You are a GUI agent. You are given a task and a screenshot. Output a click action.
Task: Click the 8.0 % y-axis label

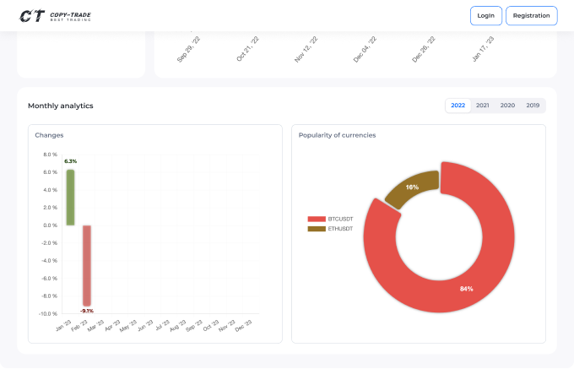(50, 155)
